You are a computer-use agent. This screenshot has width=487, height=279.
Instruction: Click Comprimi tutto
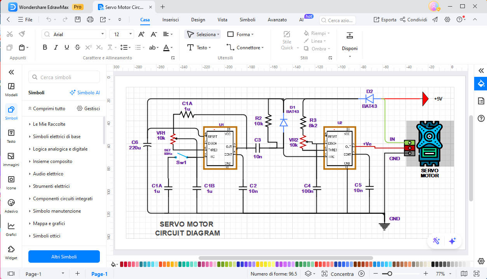47,109
